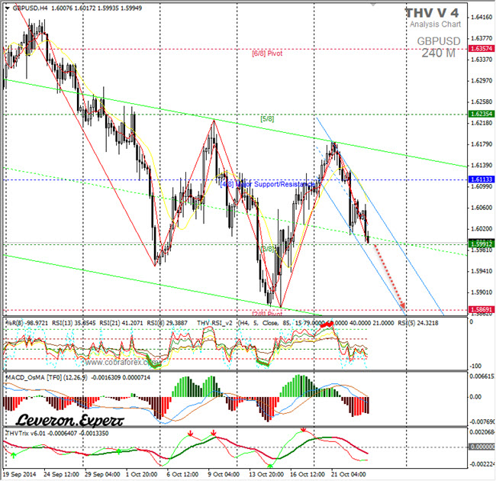This screenshot has height=481, width=496.
Task: Click the 19 Sep 2014 date label
Action: coord(19,474)
